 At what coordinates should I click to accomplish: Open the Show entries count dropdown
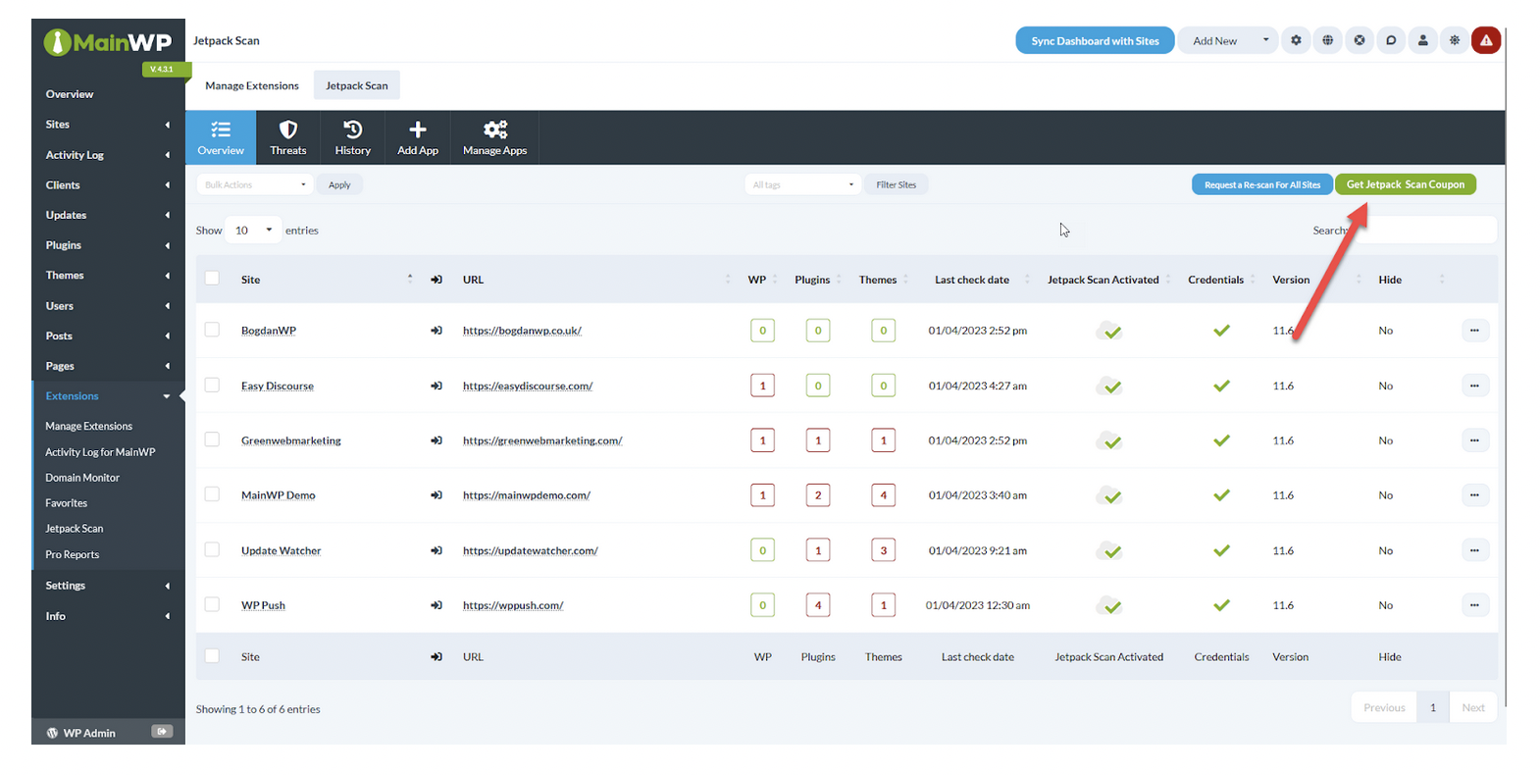(x=253, y=231)
